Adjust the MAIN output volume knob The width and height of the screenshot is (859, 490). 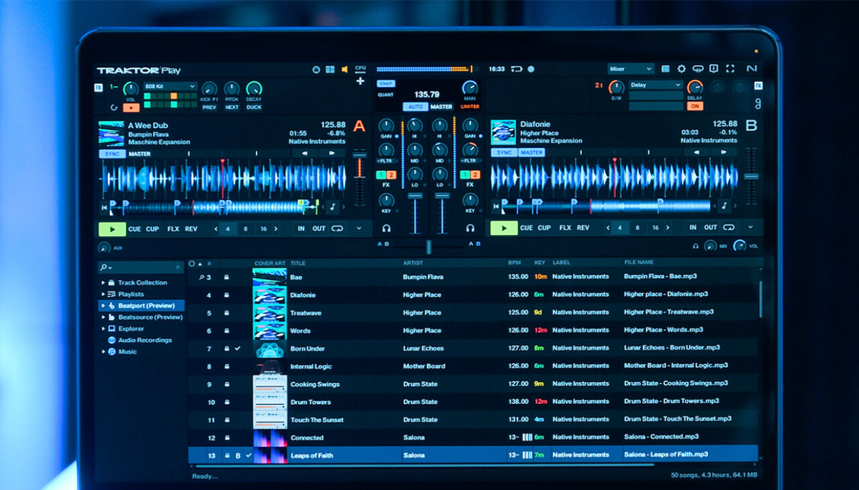pos(470,87)
